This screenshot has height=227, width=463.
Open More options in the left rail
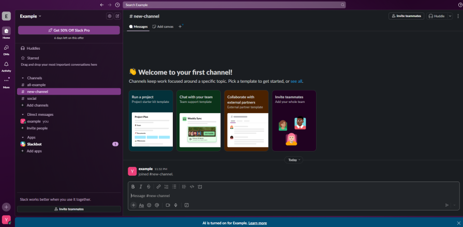(6, 83)
